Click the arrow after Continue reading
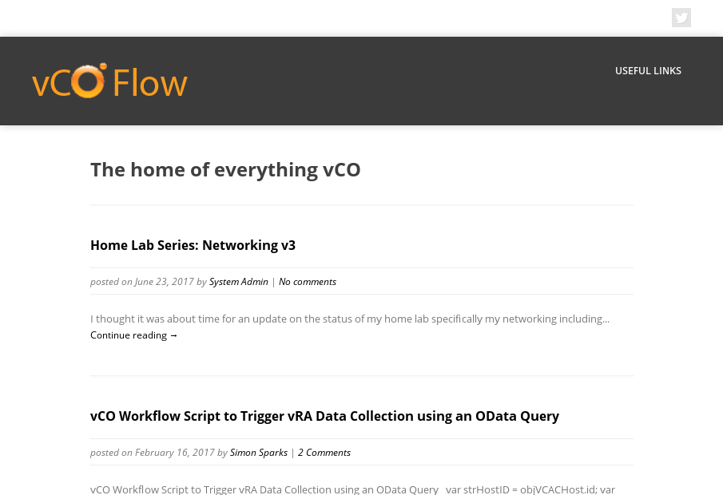Image resolution: width=723 pixels, height=495 pixels. click(174, 335)
